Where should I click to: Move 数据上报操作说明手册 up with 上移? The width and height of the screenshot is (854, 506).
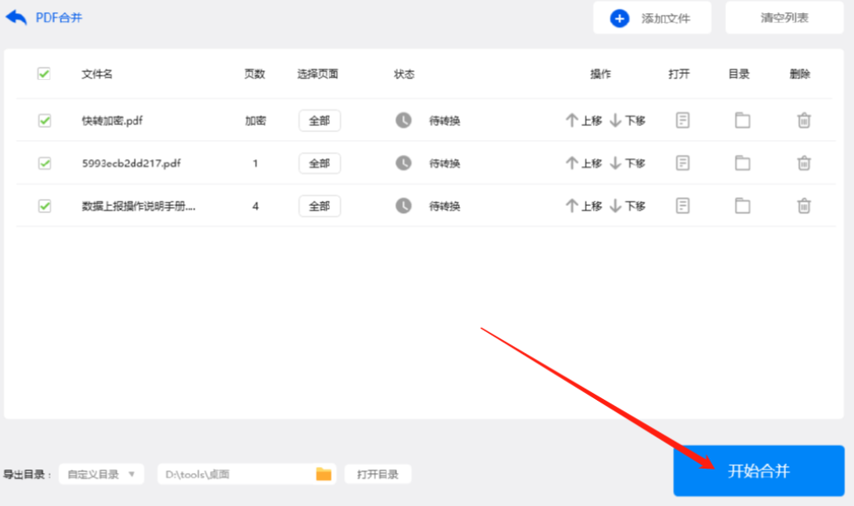[x=583, y=206]
